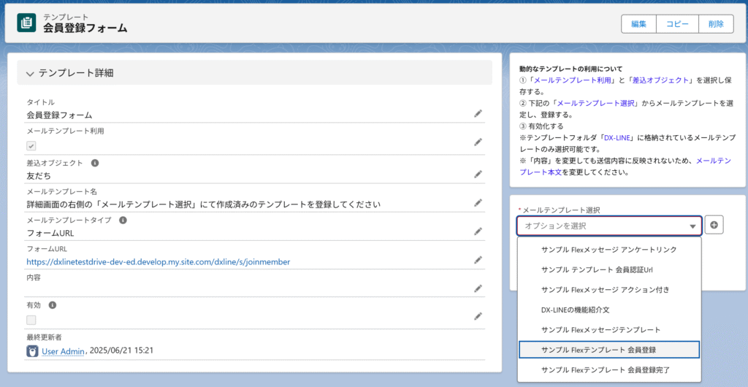This screenshot has width=748, height=387.
Task: Click the 編集 button
Action: (x=638, y=24)
